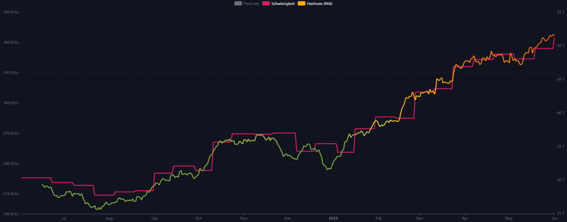Click the pink Schwierigkeit legend swatch
The width and height of the screenshot is (567, 222).
[x=266, y=4]
